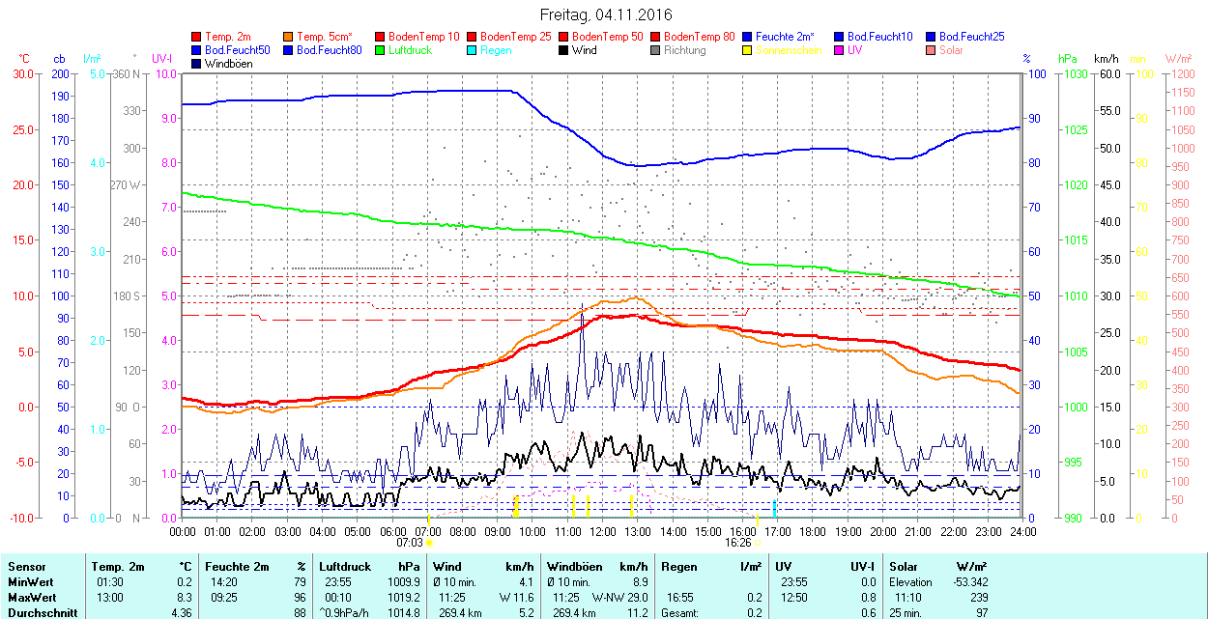Click the solar elevation value -53.342
This screenshot has width=1208, height=619.
[968, 582]
